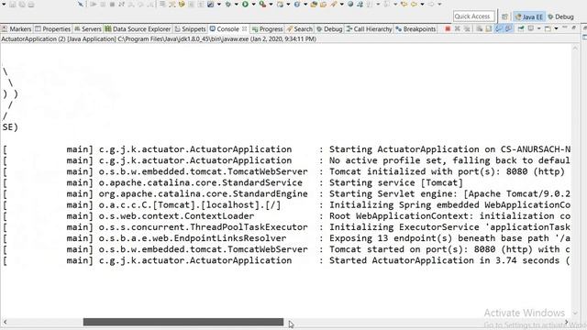Open the Open Console dropdown arrow

click(x=556, y=28)
